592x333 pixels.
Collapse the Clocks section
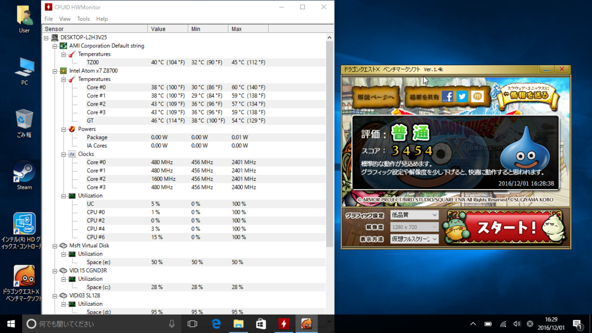coord(64,154)
